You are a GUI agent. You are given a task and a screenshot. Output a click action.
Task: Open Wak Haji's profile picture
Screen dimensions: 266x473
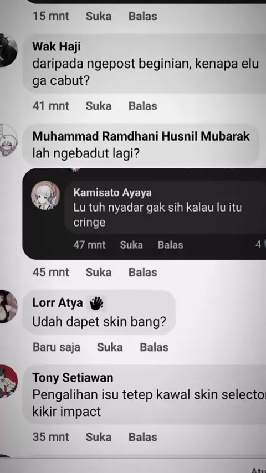tap(7, 50)
